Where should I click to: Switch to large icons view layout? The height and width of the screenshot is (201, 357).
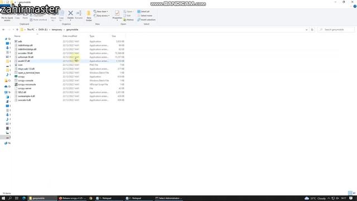(x=354, y=193)
